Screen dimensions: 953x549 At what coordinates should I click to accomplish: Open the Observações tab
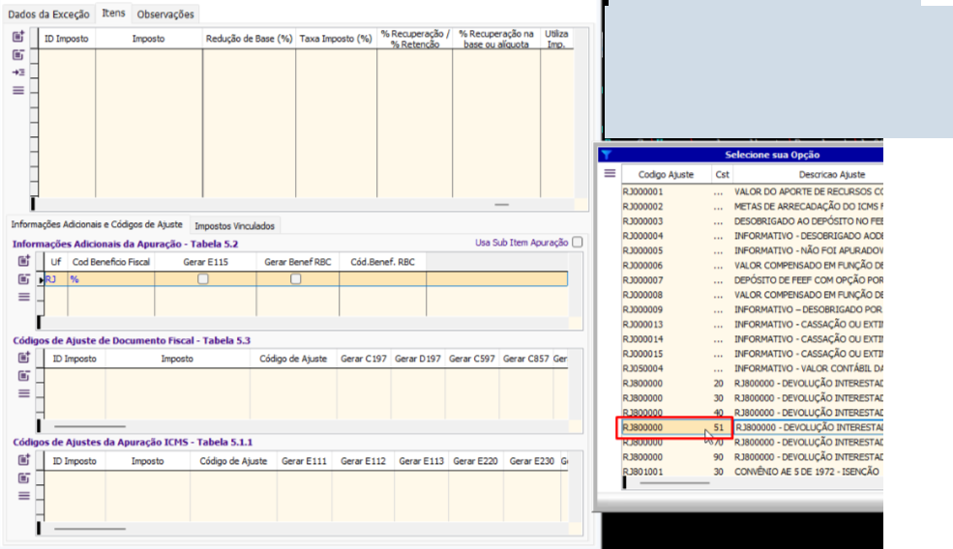tap(165, 14)
